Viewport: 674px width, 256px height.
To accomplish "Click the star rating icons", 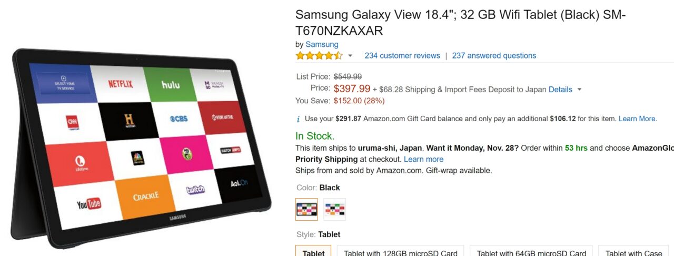I will point(319,55).
